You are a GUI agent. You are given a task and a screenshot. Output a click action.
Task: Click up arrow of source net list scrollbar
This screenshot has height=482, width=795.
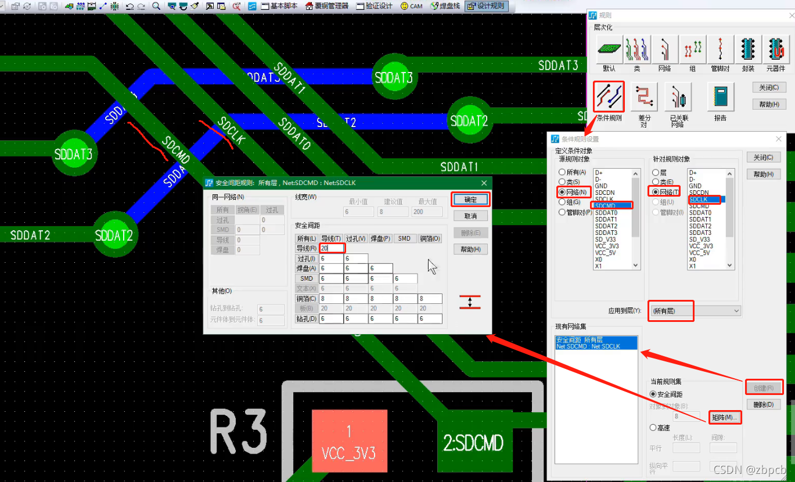(636, 172)
